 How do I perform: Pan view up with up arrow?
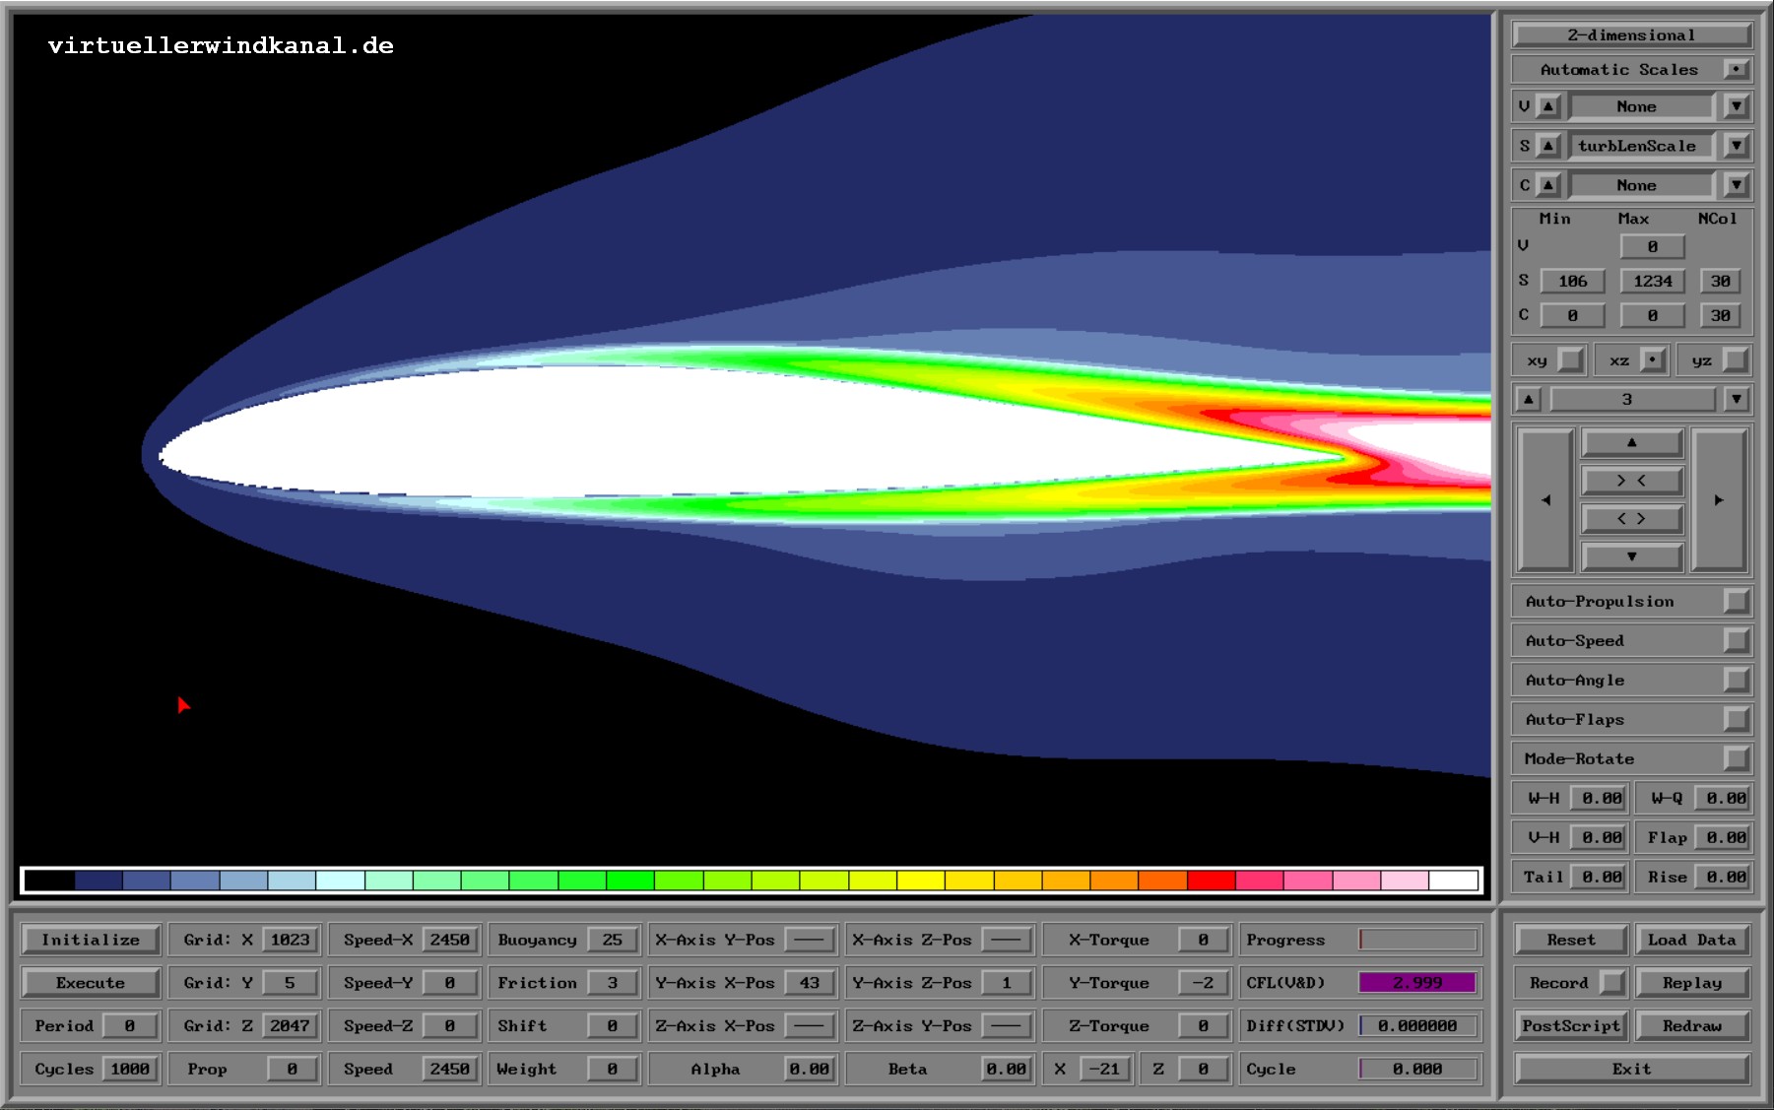tap(1632, 443)
